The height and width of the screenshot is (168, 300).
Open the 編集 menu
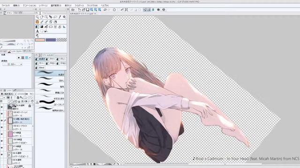point(16,6)
